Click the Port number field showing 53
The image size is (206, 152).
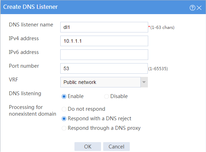pyautogui.click(x=104, y=68)
